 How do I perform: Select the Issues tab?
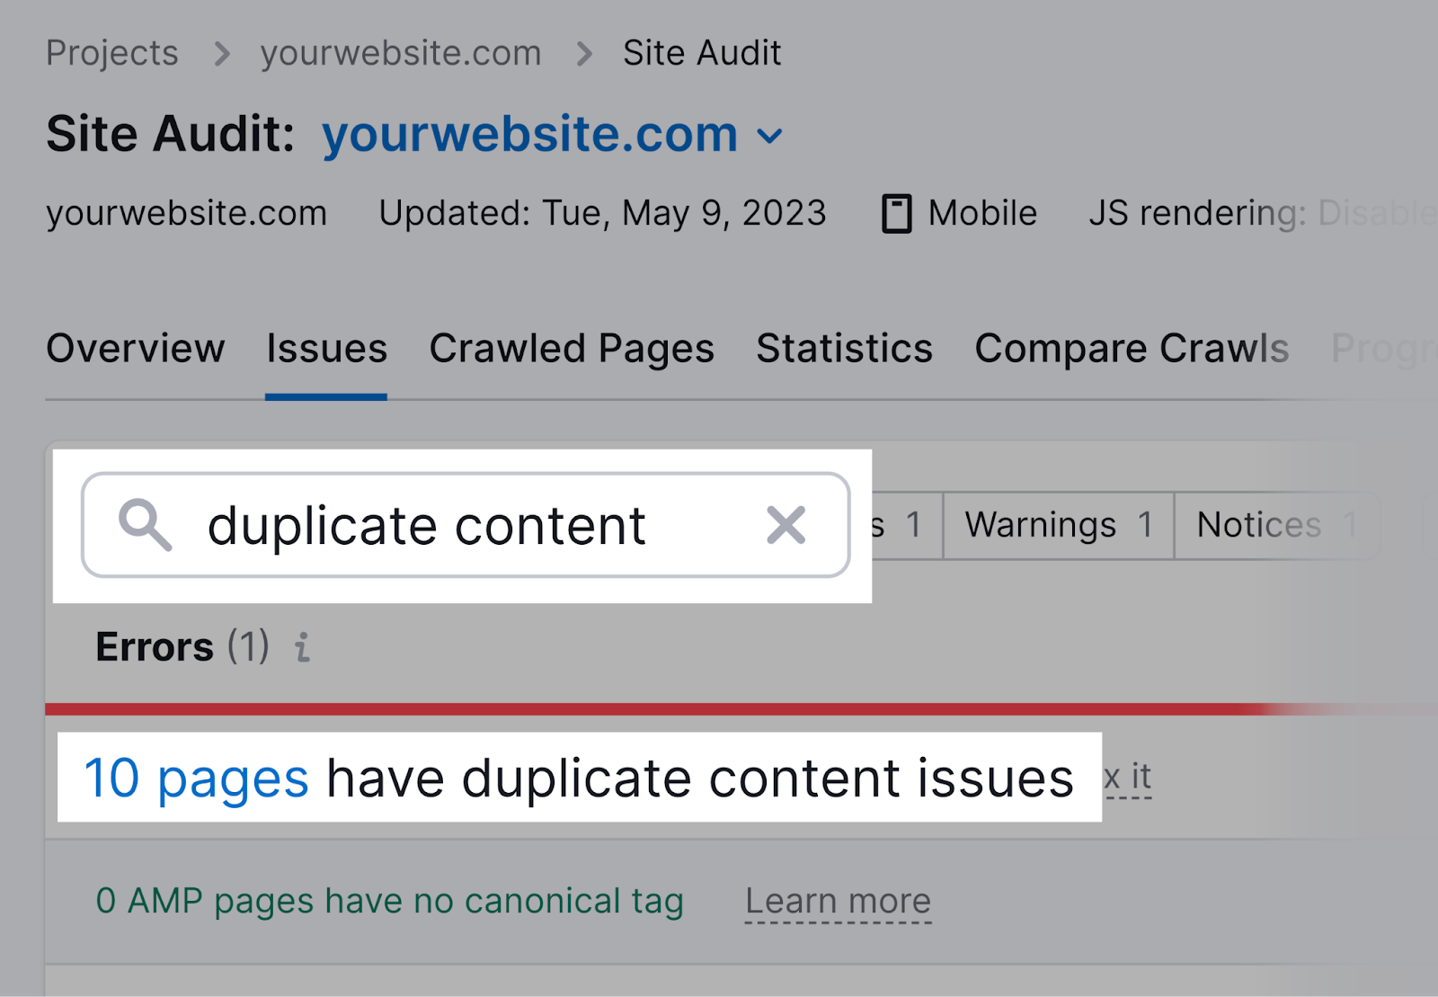[x=326, y=349]
